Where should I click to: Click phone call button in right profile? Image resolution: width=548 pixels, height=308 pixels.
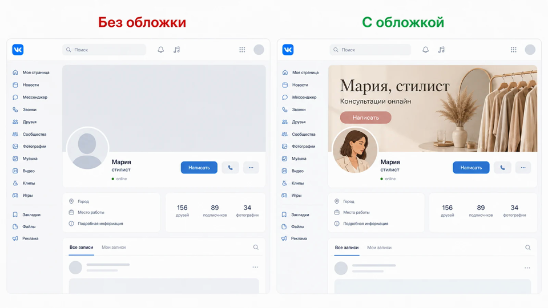tap(502, 168)
